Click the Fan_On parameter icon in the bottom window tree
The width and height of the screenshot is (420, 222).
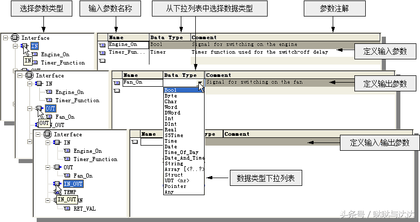coord(67,176)
